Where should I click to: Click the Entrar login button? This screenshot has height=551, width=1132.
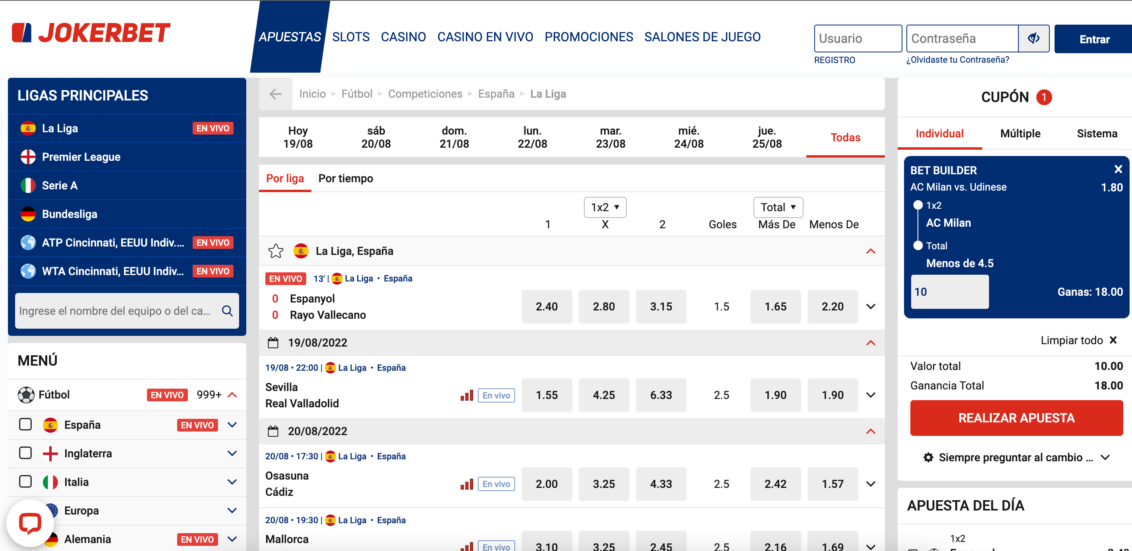click(x=1094, y=39)
